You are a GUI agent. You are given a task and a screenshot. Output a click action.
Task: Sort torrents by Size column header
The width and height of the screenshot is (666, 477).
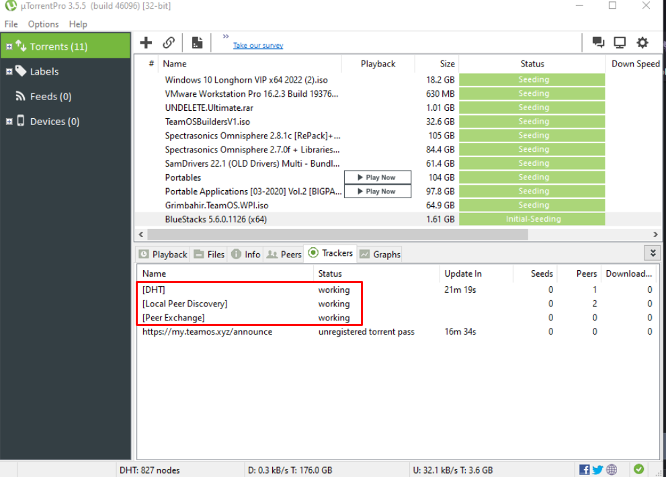pyautogui.click(x=437, y=64)
